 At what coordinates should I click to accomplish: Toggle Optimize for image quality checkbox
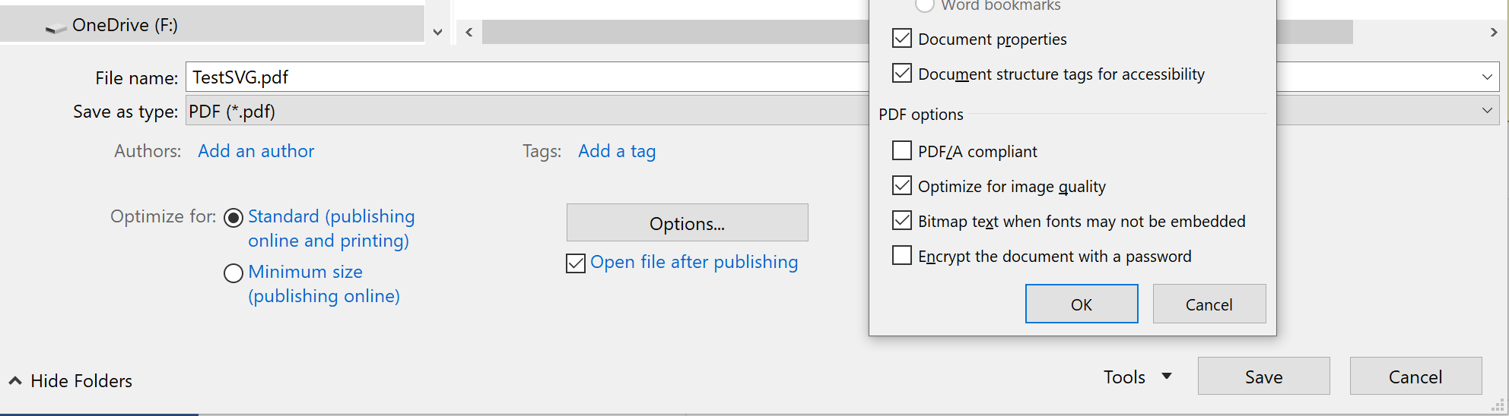pyautogui.click(x=901, y=185)
